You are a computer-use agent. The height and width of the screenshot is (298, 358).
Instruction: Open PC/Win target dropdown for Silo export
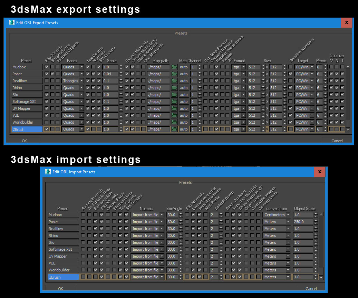click(x=304, y=95)
